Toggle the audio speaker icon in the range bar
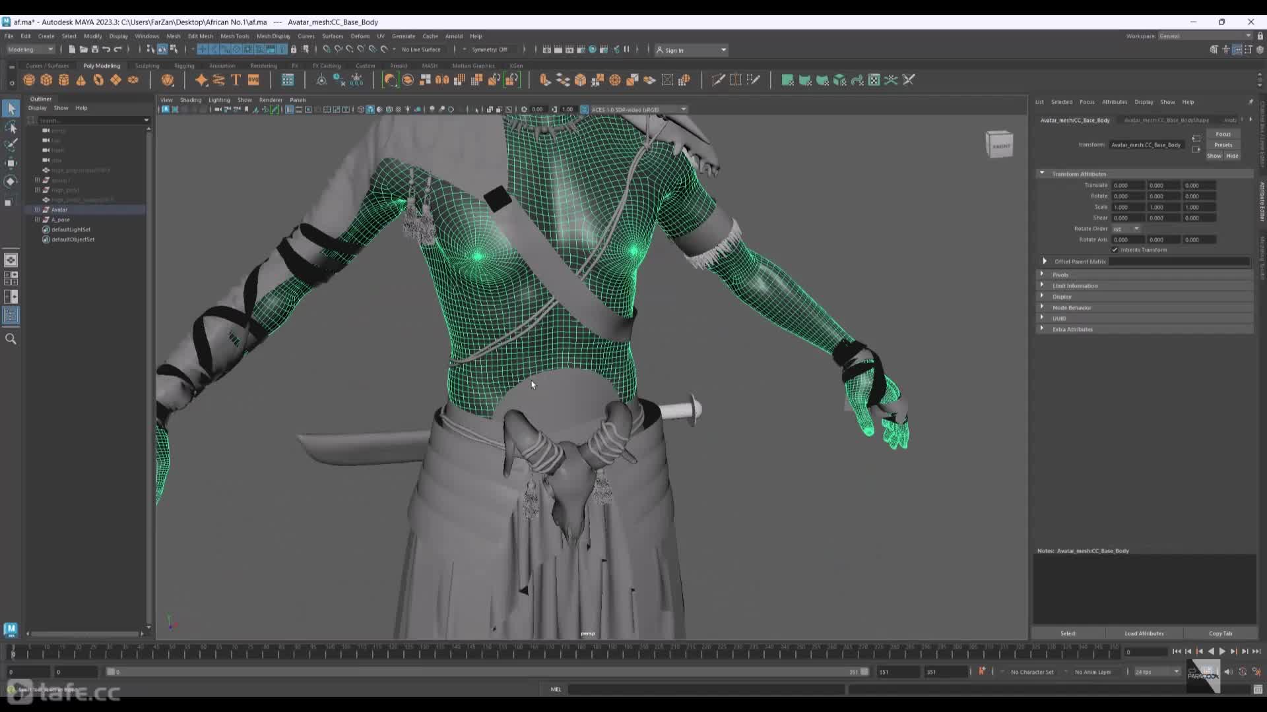 (1228, 672)
